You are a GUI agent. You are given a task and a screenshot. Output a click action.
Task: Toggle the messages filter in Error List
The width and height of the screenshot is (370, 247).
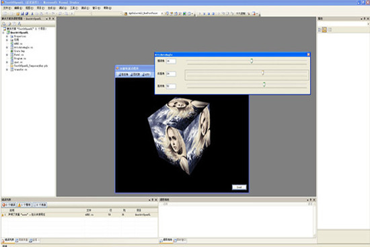(40, 205)
